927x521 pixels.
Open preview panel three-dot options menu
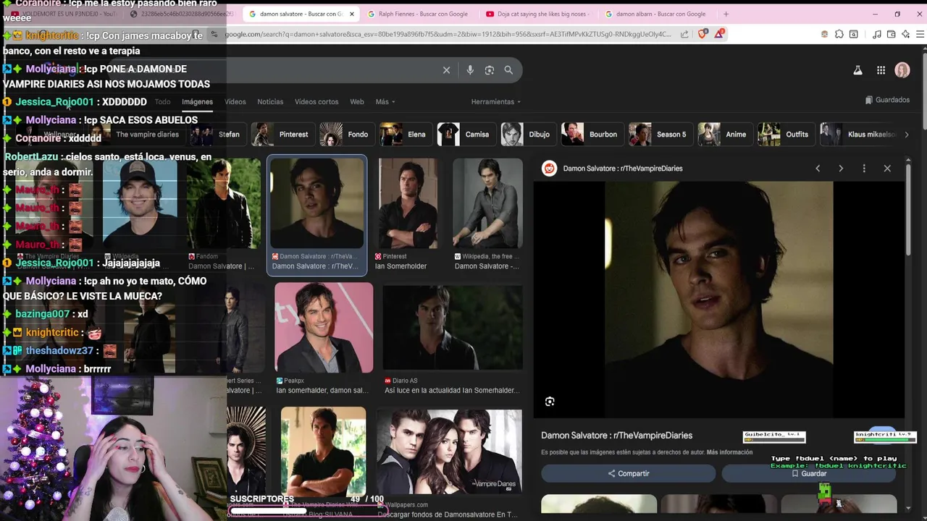(864, 169)
